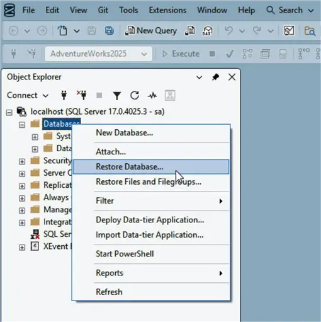Image resolution: width=321 pixels, height=322 pixels.
Task: Collapse the localhost server node
Action: coord(9,113)
